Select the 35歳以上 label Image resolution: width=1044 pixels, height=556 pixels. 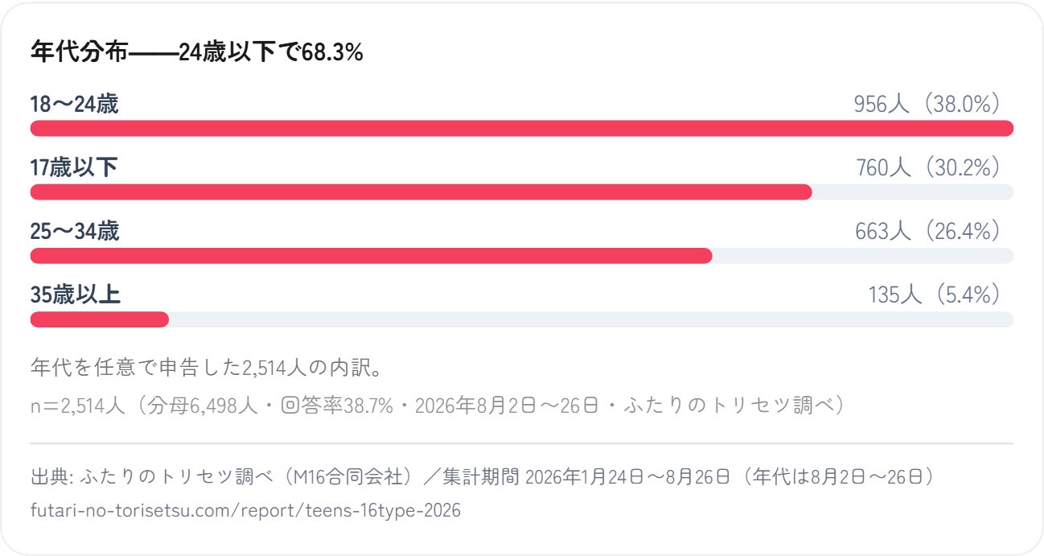76,294
